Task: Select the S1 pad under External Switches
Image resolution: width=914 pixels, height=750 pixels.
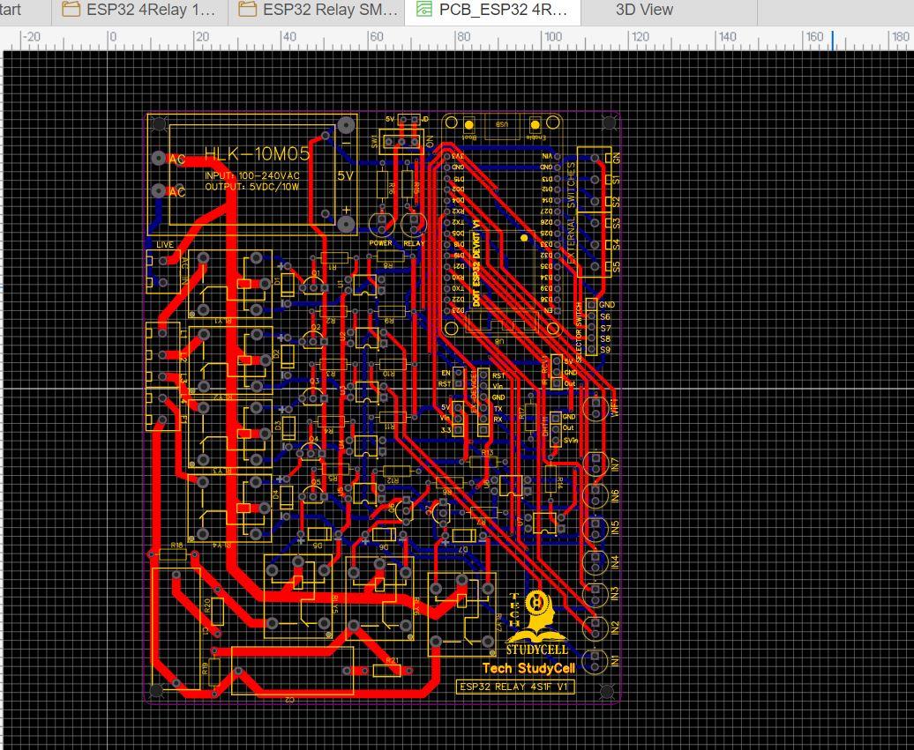Action: (x=594, y=180)
